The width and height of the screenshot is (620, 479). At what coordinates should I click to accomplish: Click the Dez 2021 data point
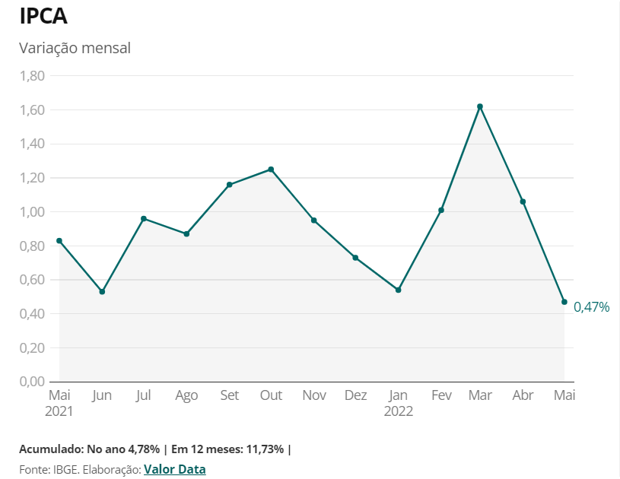tap(355, 258)
